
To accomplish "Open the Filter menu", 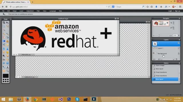I will [x=38, y=11].
